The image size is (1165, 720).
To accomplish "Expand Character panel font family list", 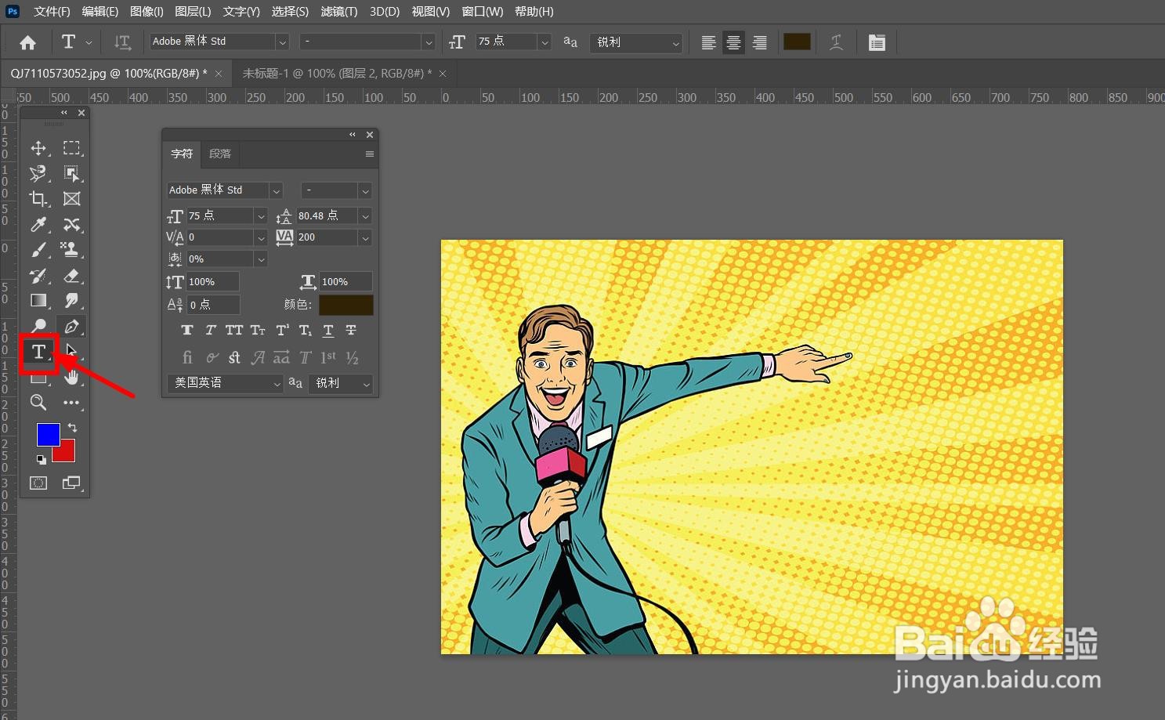I will (276, 190).
